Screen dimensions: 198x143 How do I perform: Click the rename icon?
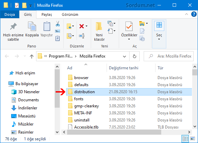point(82,36)
